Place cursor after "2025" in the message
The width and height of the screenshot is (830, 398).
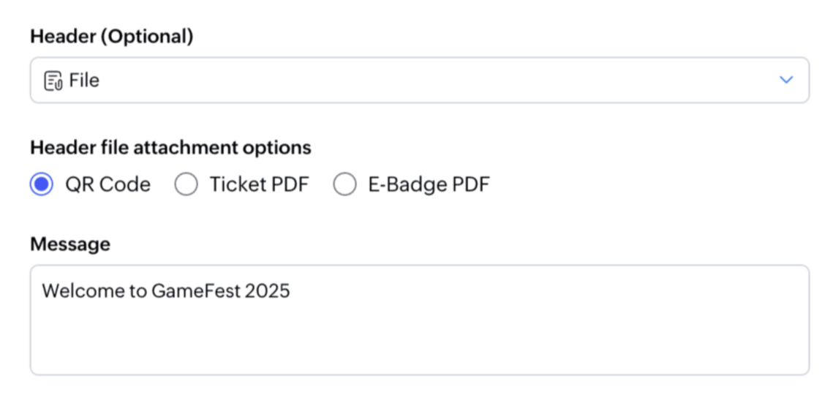(x=291, y=291)
